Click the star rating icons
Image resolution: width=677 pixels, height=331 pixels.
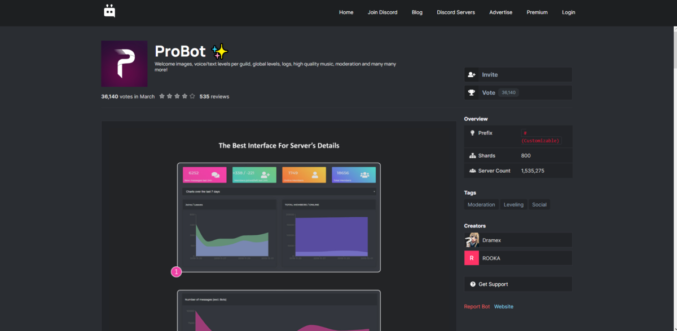click(177, 96)
